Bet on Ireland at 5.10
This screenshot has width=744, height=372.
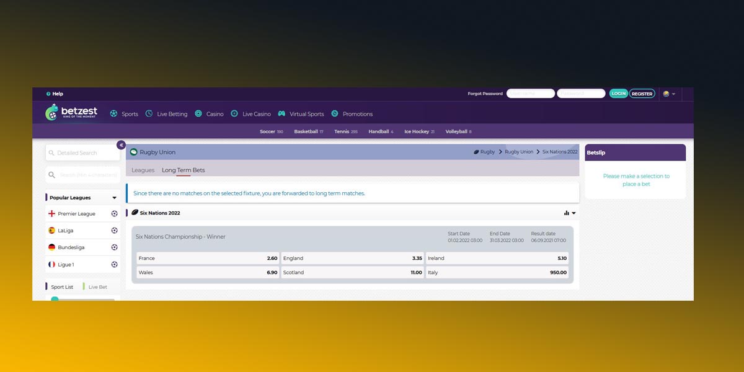tap(497, 258)
